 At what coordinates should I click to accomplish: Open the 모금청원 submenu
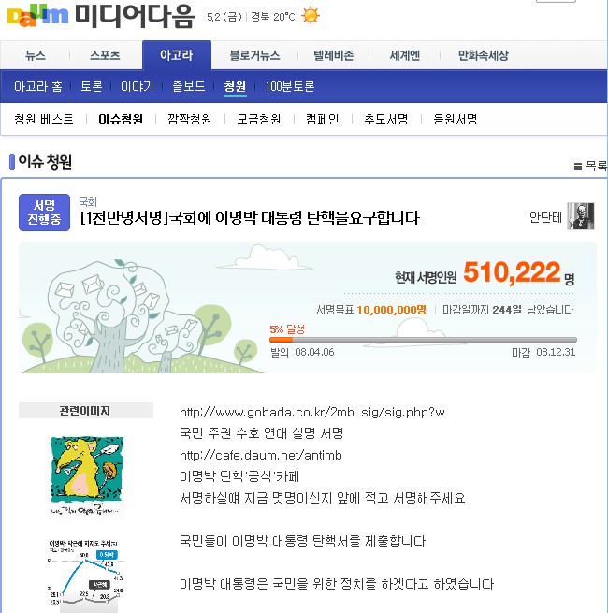[x=259, y=119]
